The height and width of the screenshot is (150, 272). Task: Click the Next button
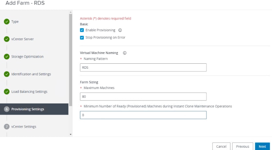click(262, 146)
